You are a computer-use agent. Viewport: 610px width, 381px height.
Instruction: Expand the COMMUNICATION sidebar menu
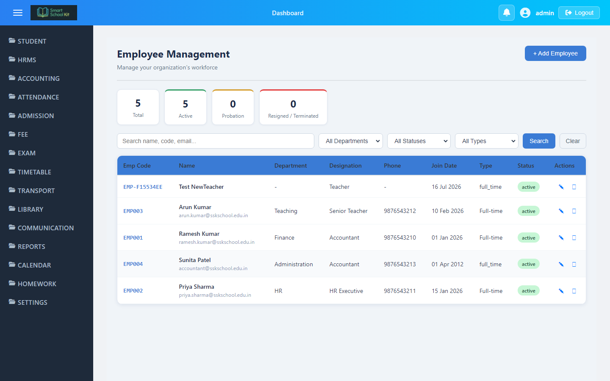click(47, 228)
